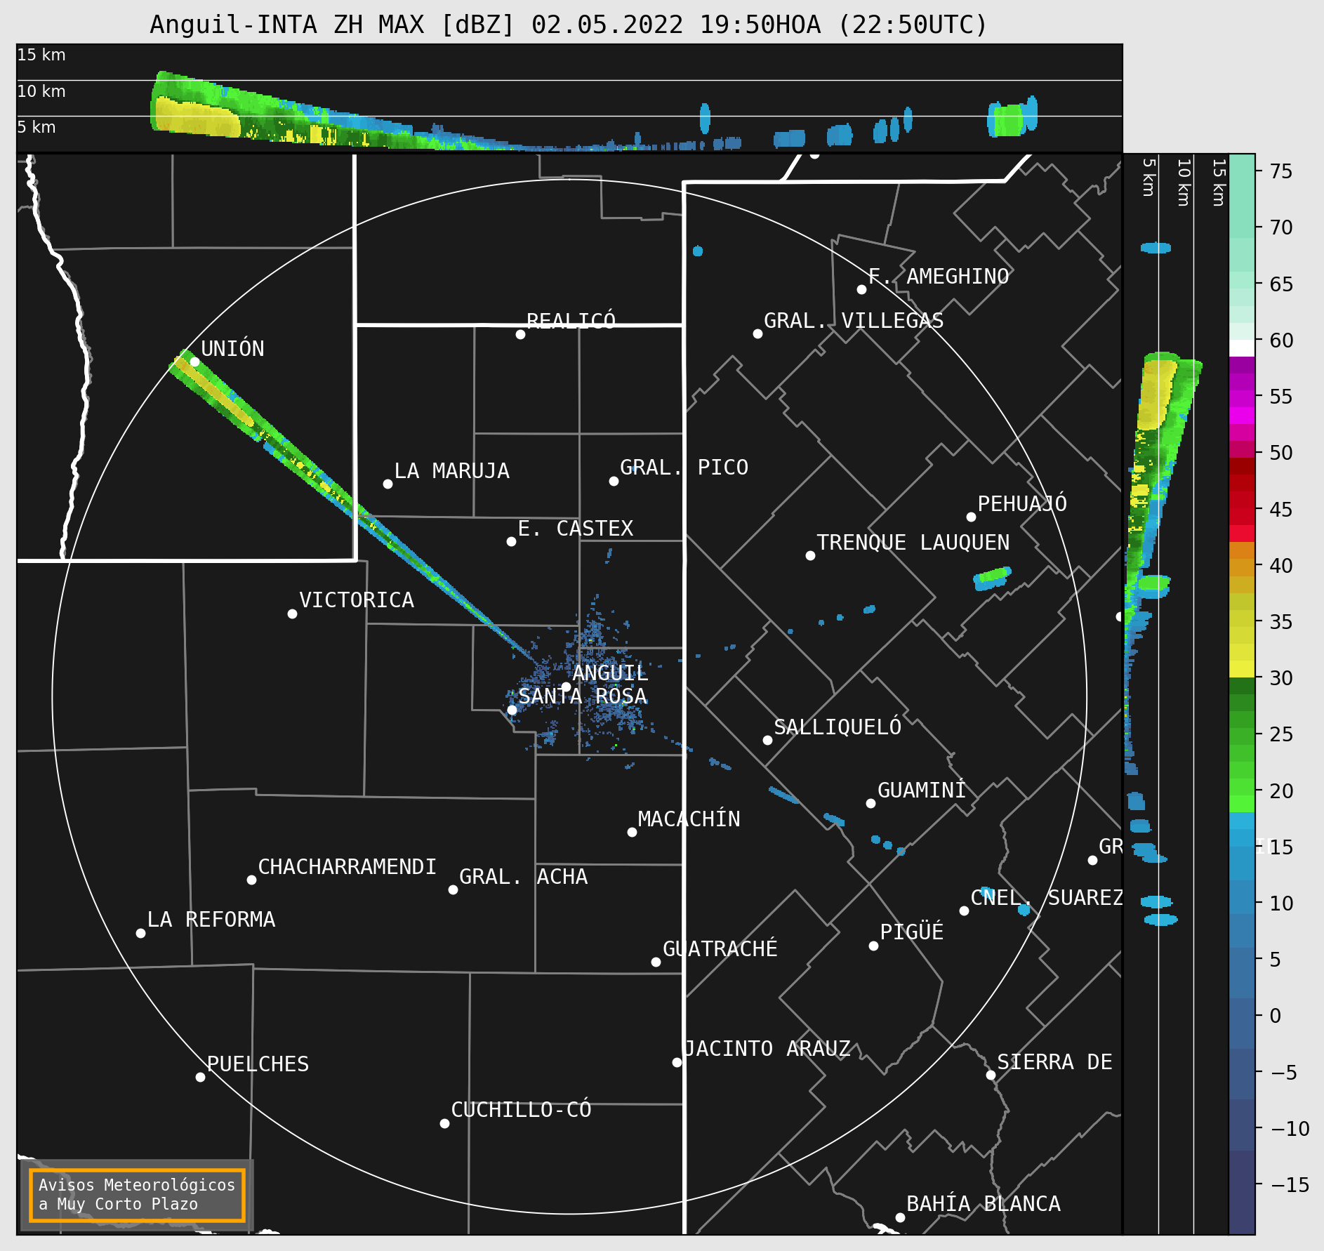This screenshot has width=1324, height=1251.
Task: Click the SANTA ROSA label
Action: [583, 696]
